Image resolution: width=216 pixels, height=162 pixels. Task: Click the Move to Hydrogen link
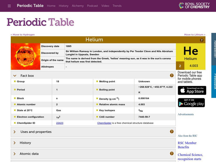click(x=23, y=35)
